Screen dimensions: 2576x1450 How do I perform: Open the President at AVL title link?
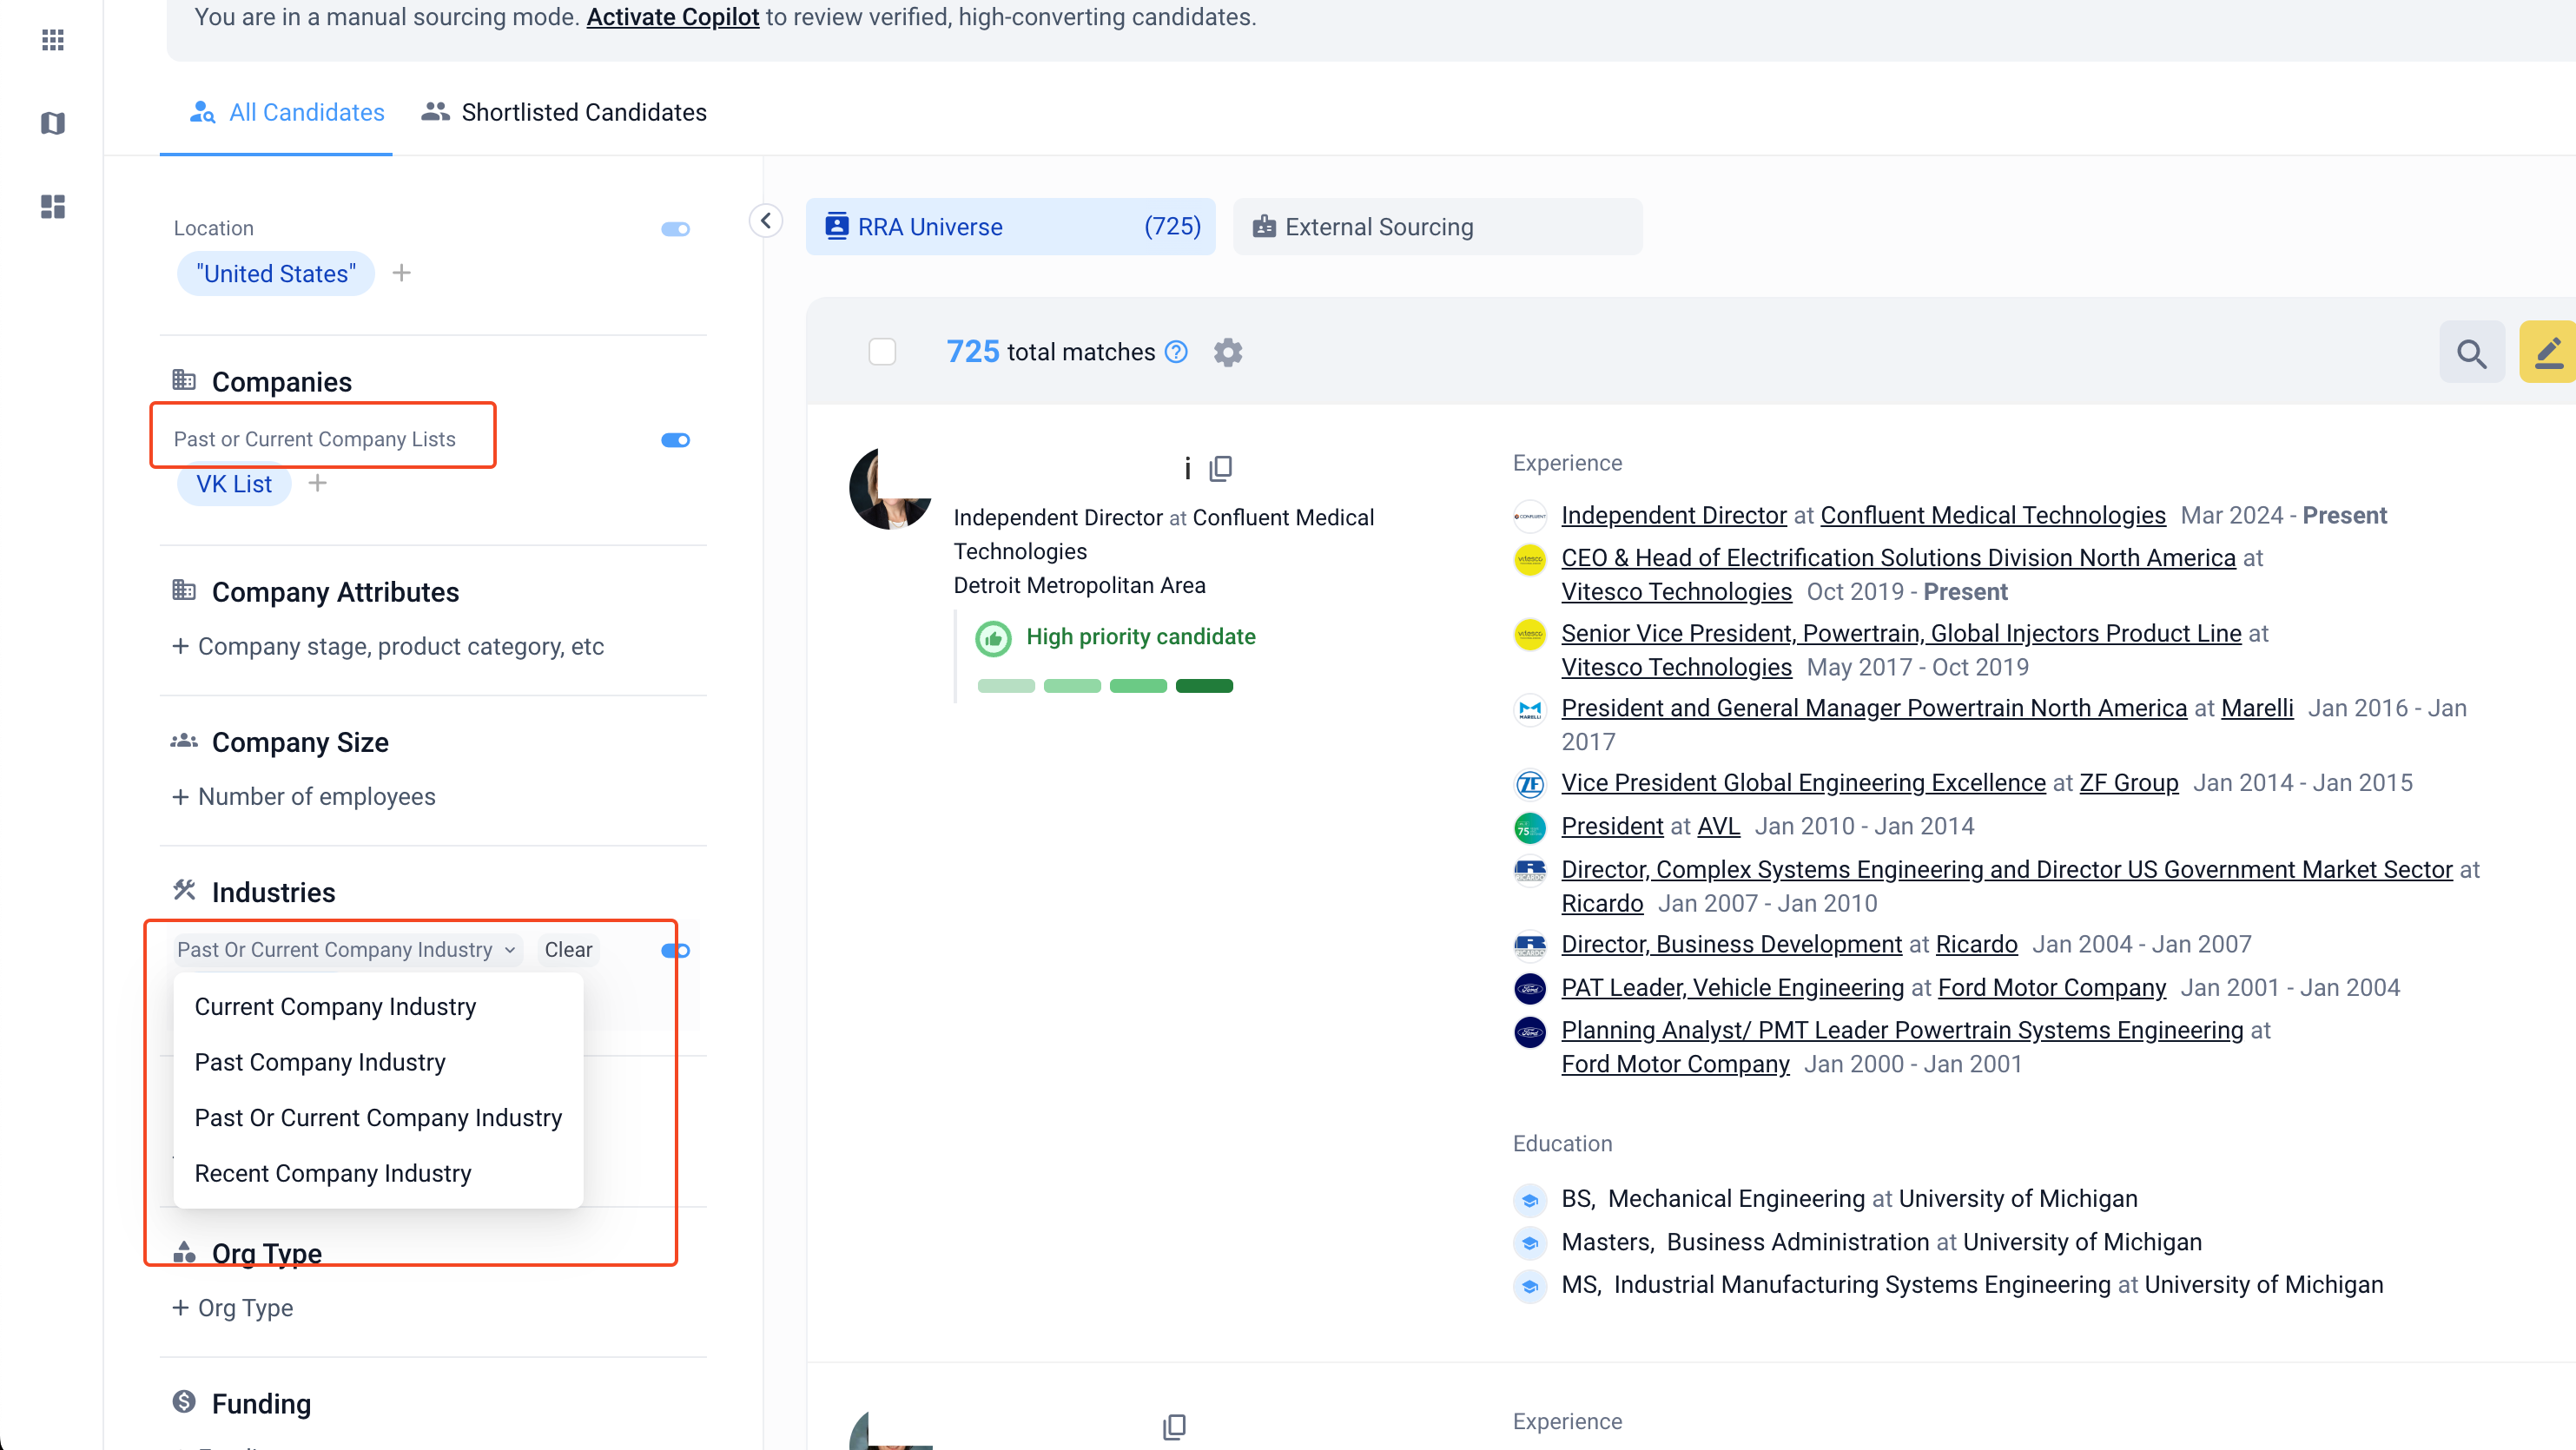click(x=1613, y=827)
